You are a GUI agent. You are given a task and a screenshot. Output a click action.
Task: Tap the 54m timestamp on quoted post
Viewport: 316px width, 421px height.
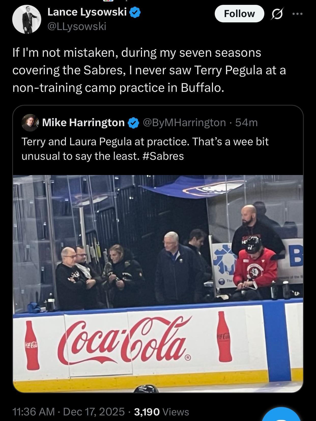pos(247,123)
